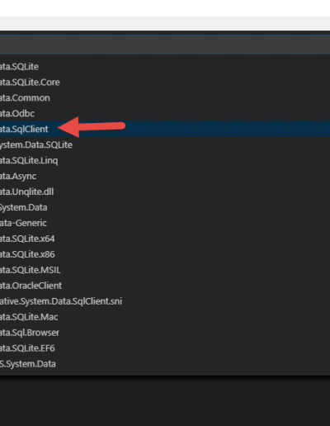
Task: Select the Data.SQLite.x86 package
Action: point(165,254)
